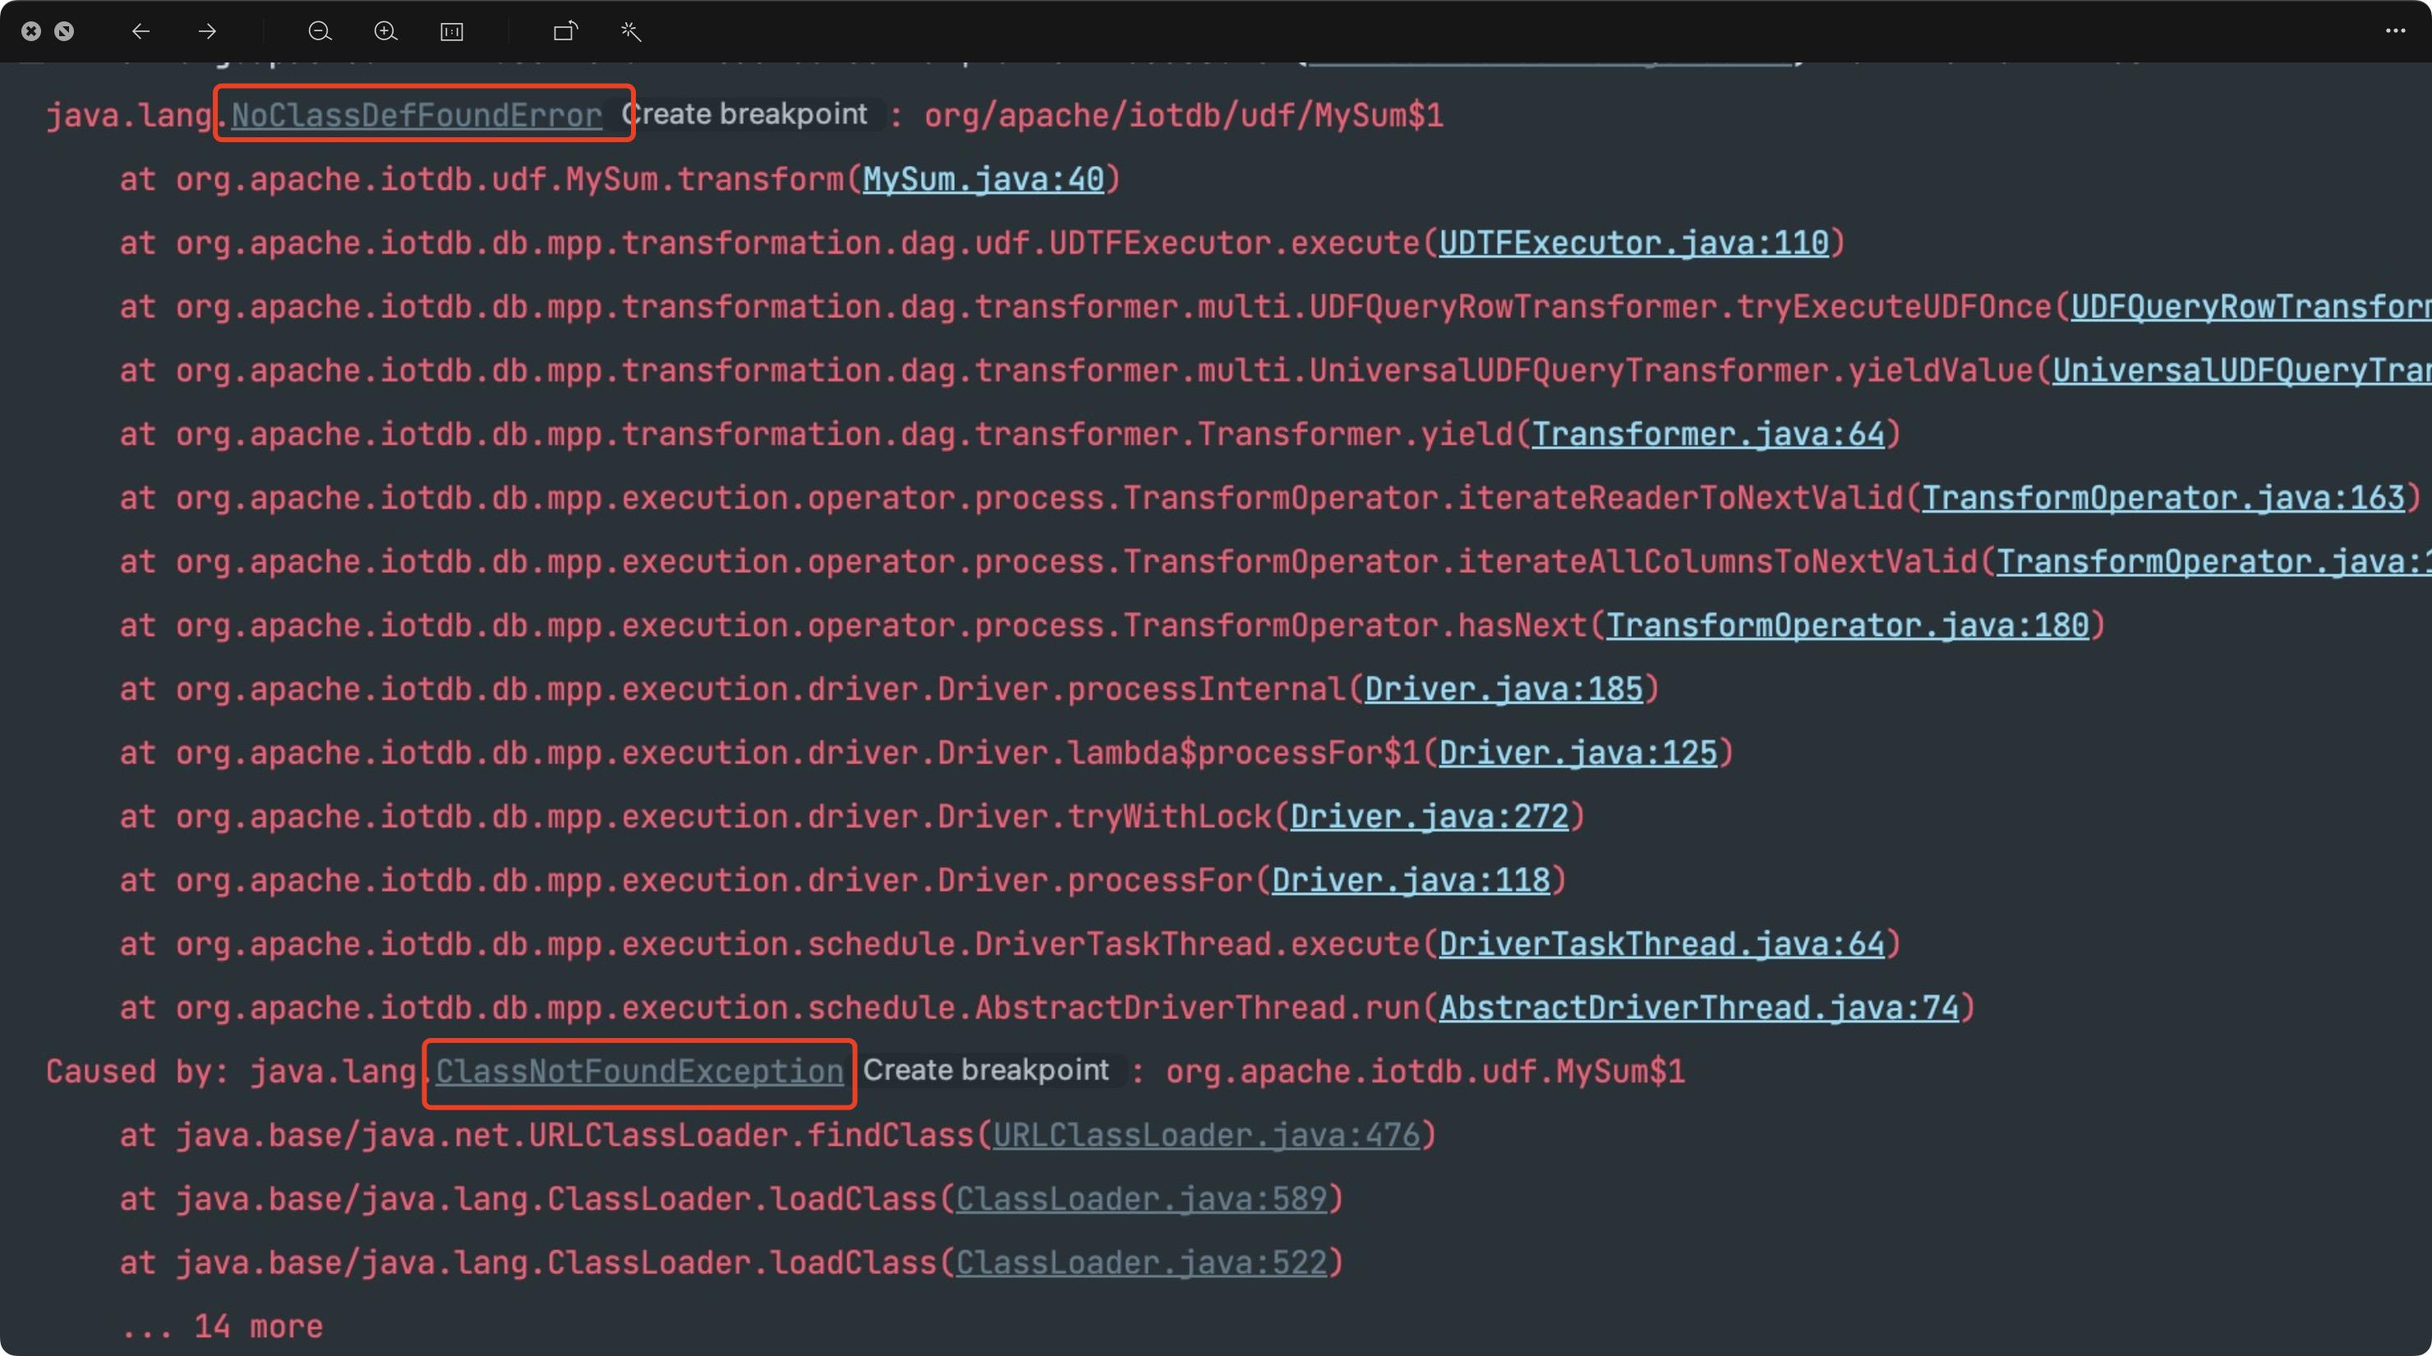Navigate back with the left arrow icon
Image resolution: width=2432 pixels, height=1356 pixels.
pyautogui.click(x=140, y=31)
